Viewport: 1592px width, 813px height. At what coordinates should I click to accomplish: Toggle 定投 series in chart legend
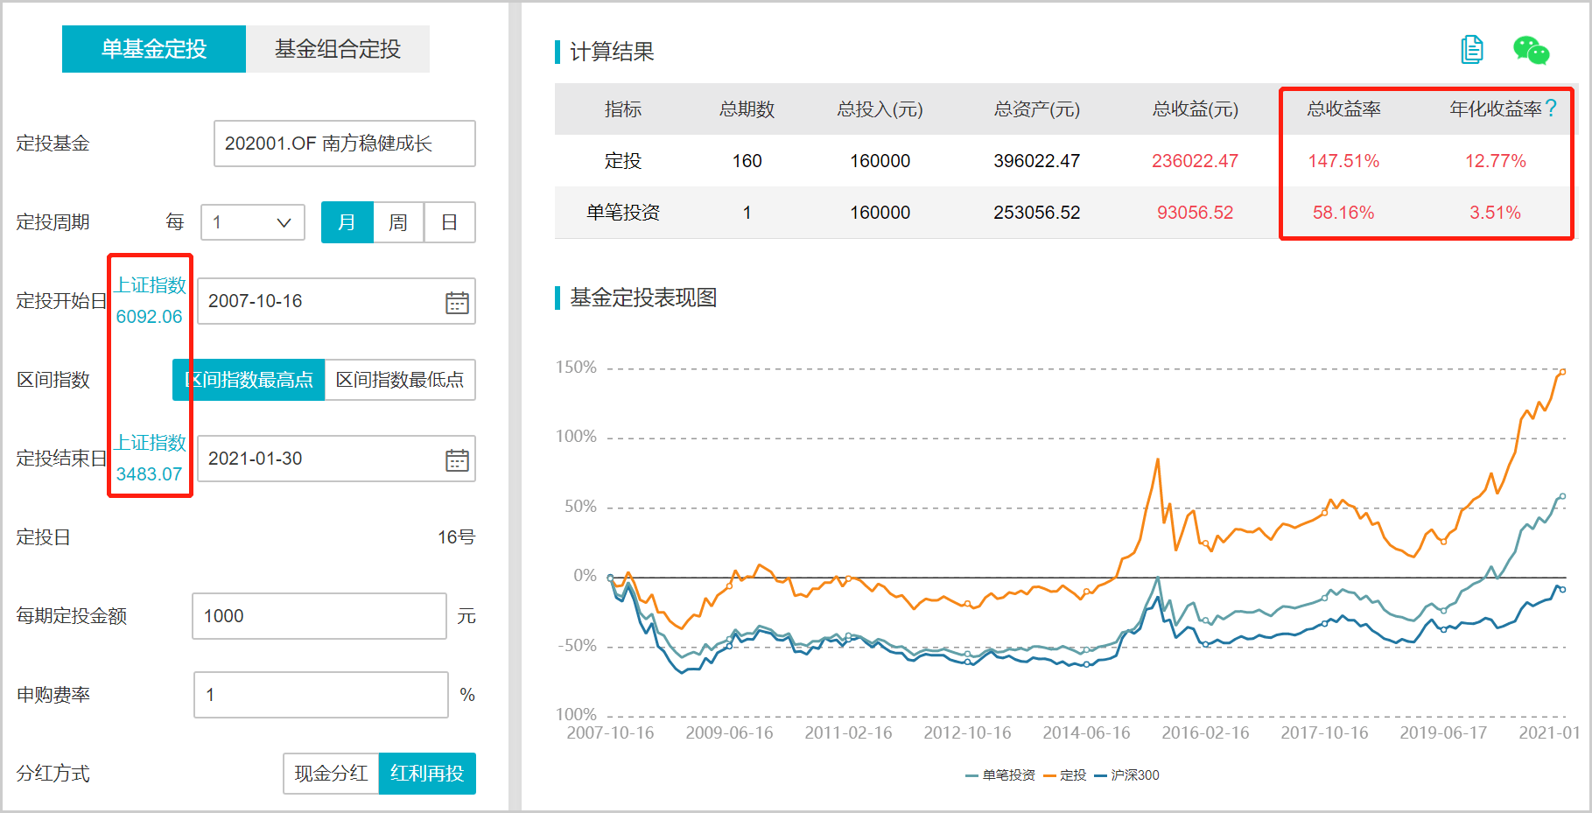1065,775
